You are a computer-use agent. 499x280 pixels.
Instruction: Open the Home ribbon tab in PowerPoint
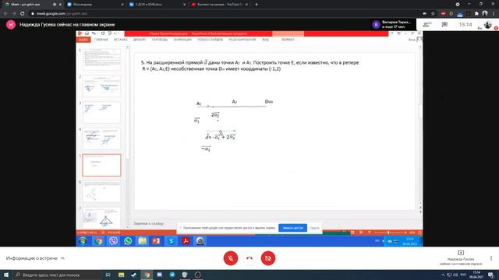click(x=101, y=40)
